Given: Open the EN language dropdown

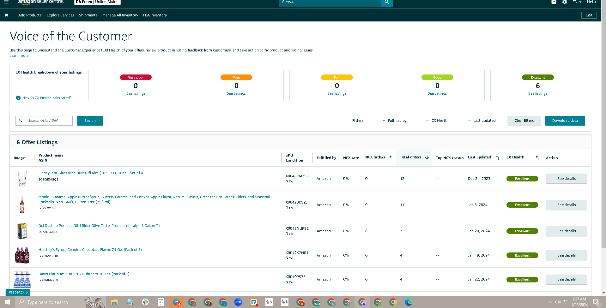Looking at the screenshot, I should (x=577, y=2).
